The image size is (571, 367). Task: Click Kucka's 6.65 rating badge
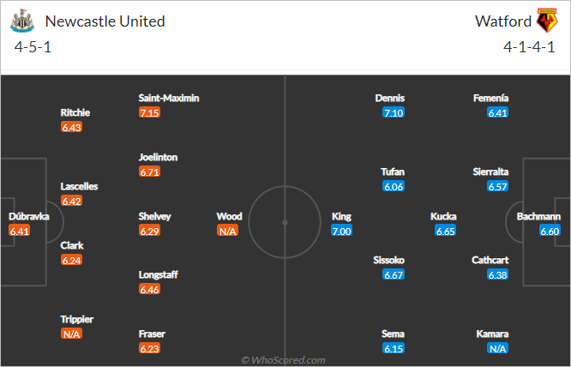tap(445, 231)
